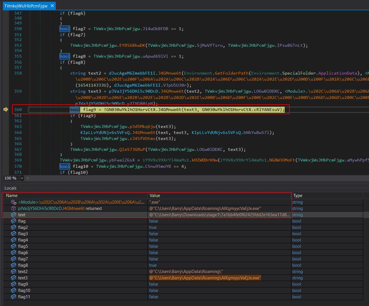Click the variable icon beside flag6

(14, 253)
